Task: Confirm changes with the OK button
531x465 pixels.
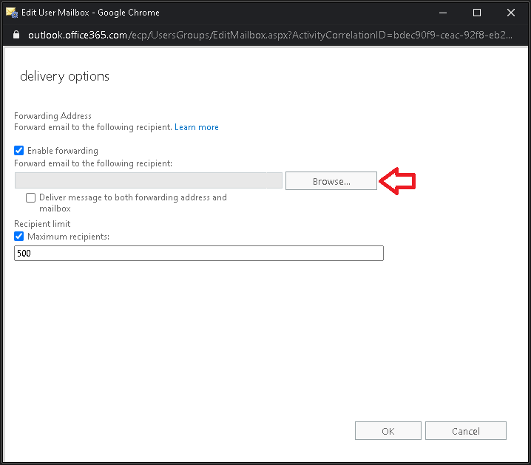Action: [388, 431]
